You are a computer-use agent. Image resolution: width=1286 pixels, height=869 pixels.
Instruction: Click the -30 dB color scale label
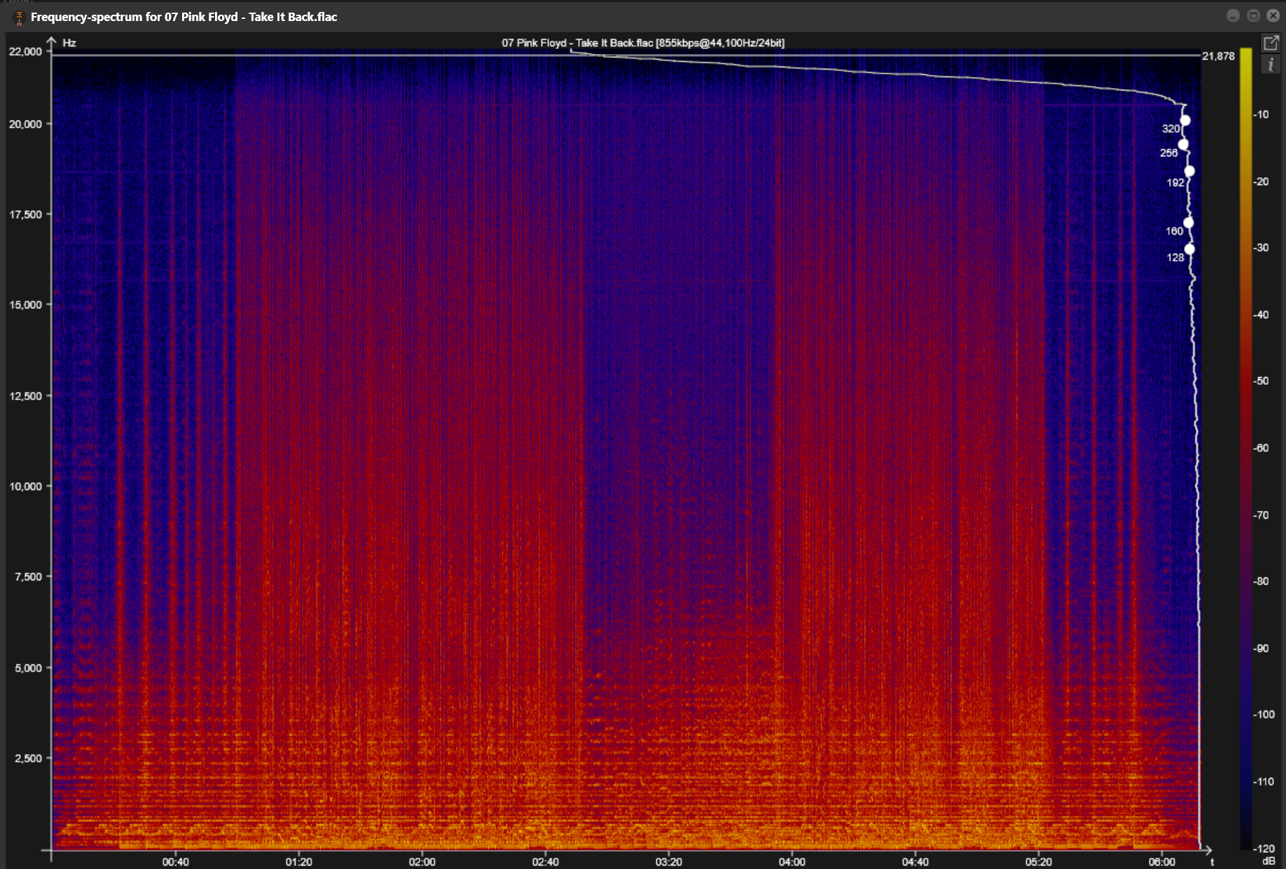pyautogui.click(x=1261, y=247)
